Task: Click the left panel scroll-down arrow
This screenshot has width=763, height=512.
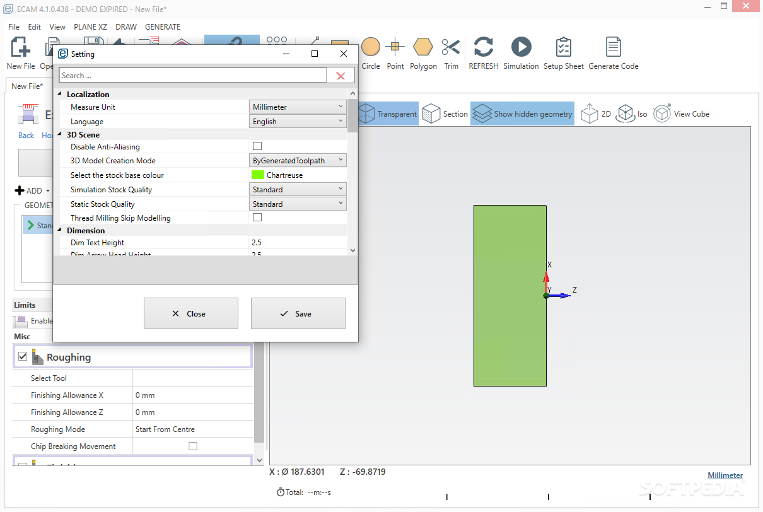Action: point(259,460)
